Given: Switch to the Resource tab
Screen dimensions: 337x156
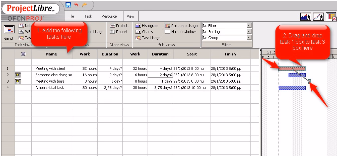Looking at the screenshot, I should coord(110,16).
